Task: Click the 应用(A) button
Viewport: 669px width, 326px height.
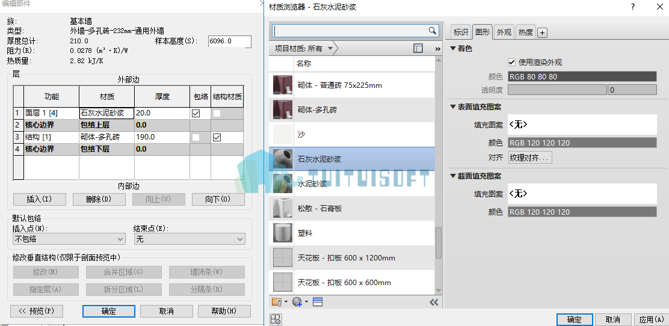Action: pos(651,319)
